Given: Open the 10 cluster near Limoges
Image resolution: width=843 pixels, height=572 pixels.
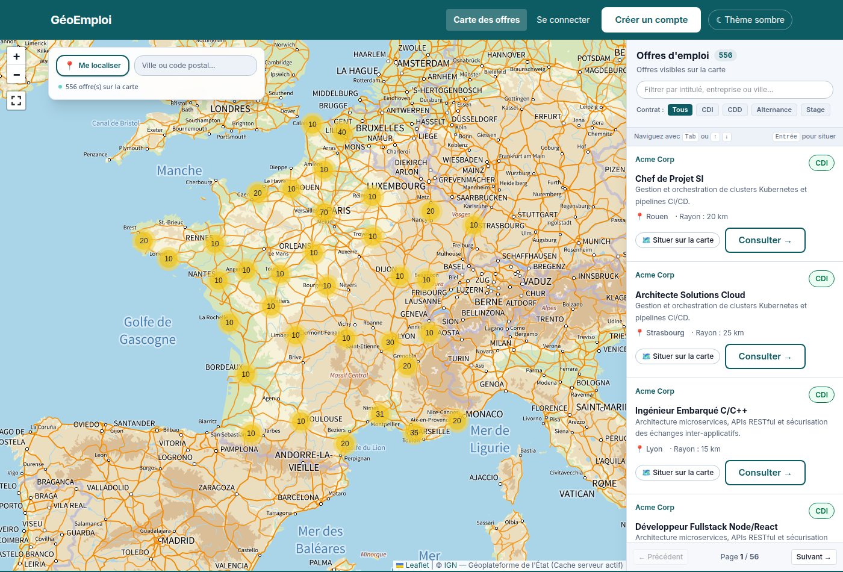Looking at the screenshot, I should pos(296,335).
